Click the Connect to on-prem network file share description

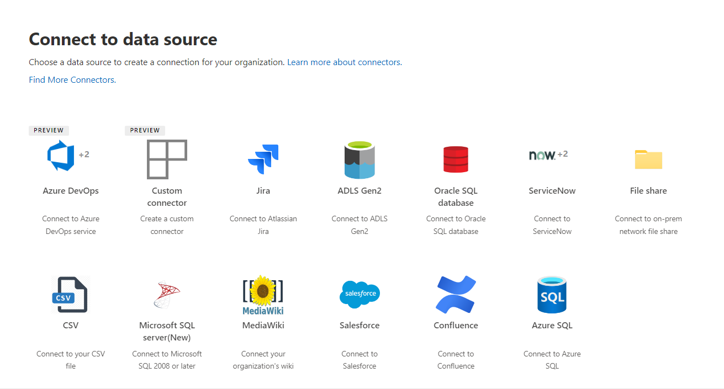pos(648,225)
